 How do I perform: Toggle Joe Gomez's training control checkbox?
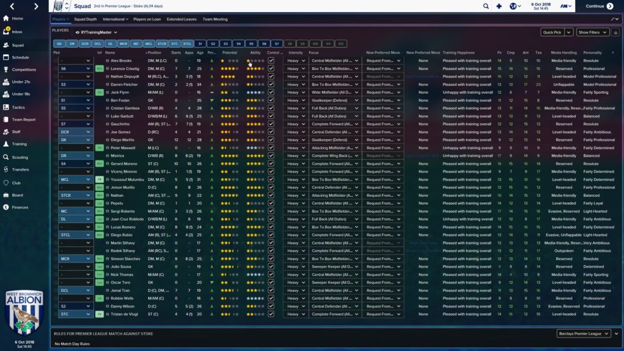click(271, 132)
